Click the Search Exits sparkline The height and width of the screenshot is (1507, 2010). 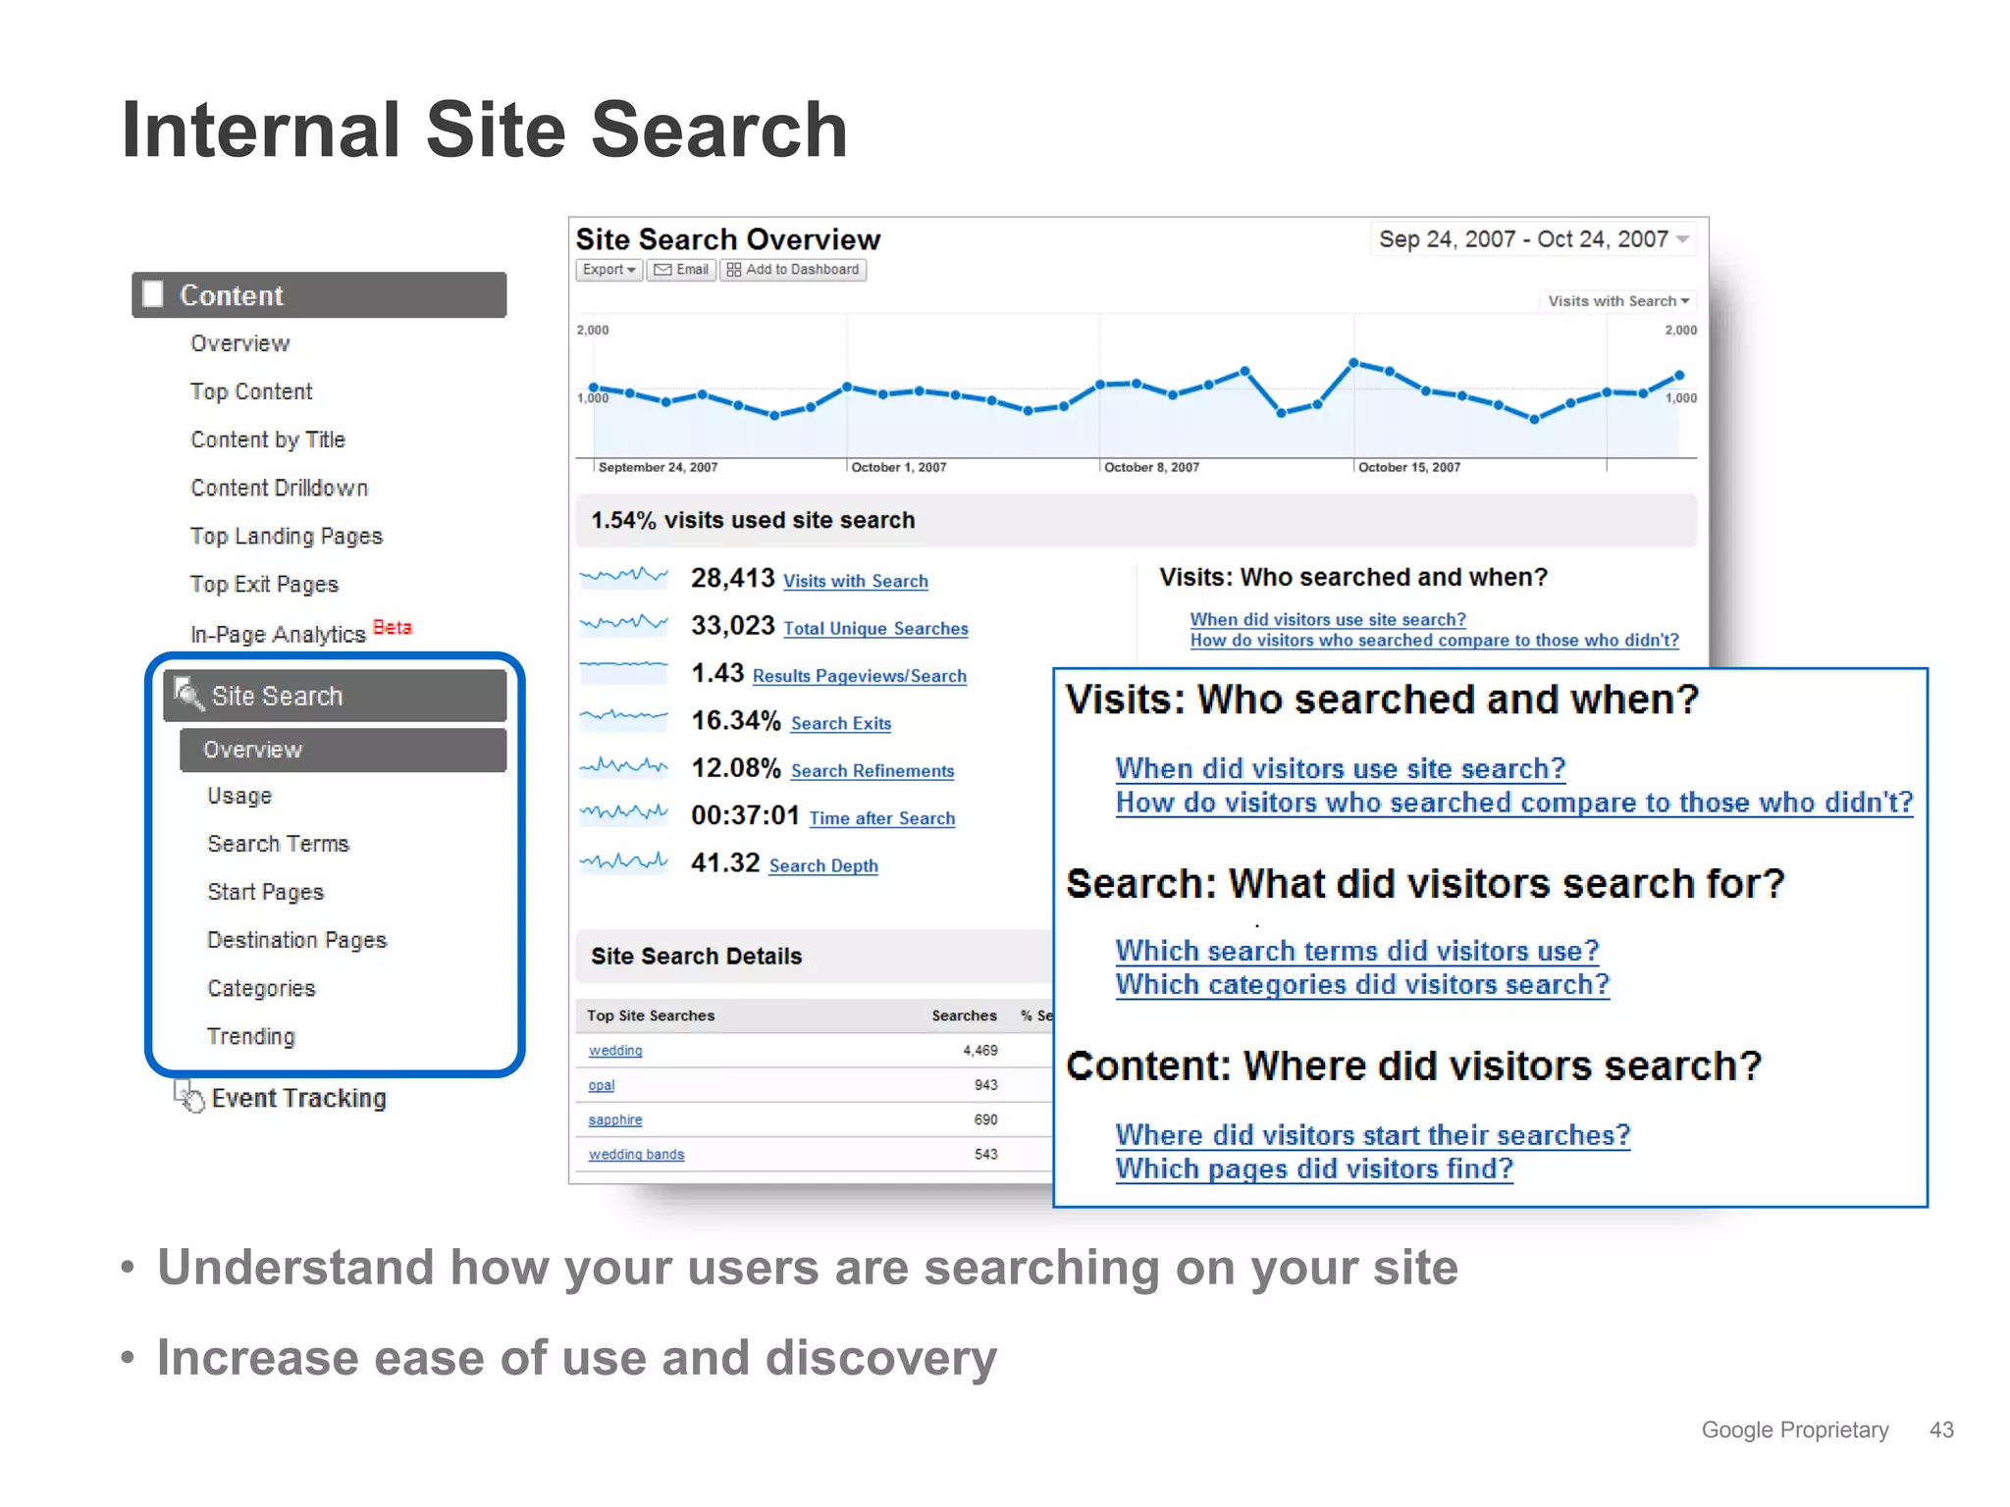pos(623,719)
